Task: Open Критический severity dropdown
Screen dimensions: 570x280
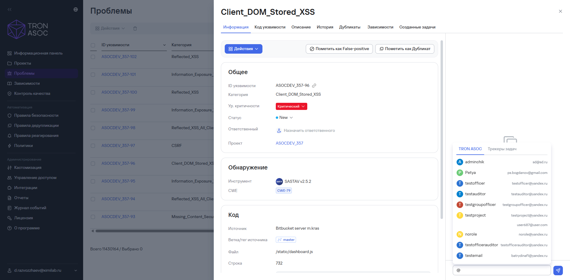Action: (x=291, y=106)
